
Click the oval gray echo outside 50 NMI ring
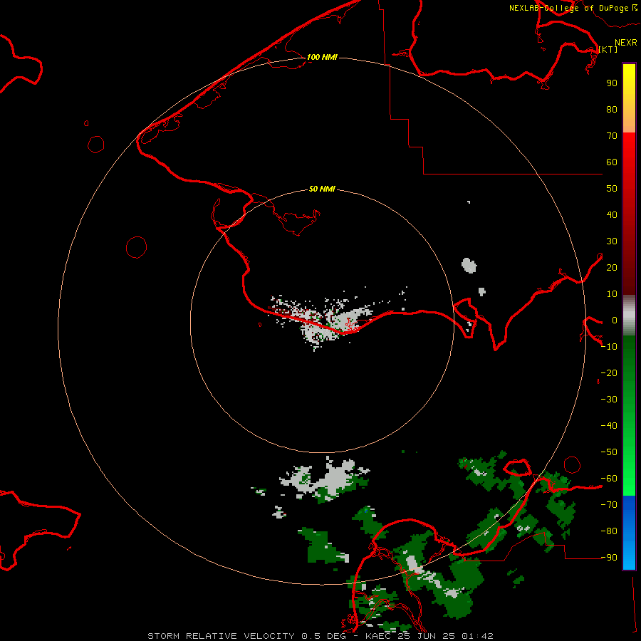[x=469, y=266]
